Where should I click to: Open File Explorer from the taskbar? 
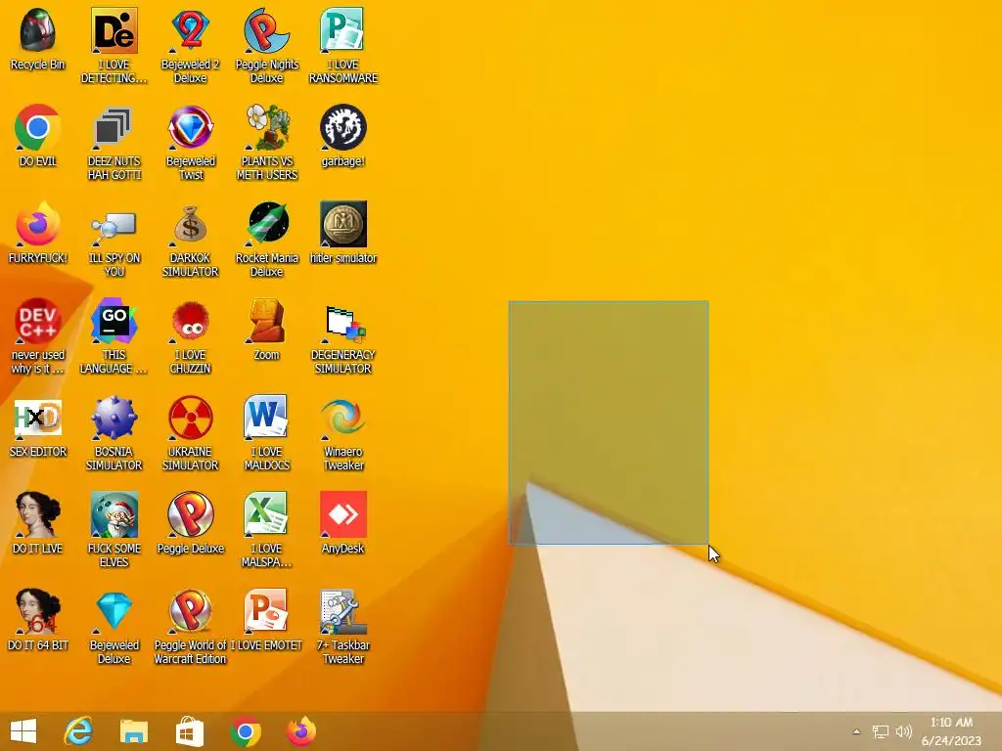pos(134,731)
